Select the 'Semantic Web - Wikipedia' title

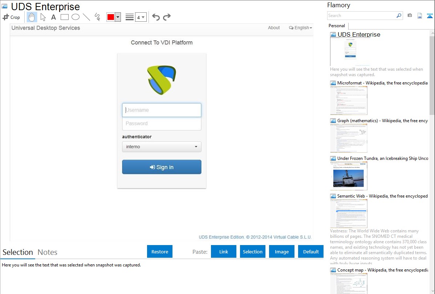pos(382,196)
